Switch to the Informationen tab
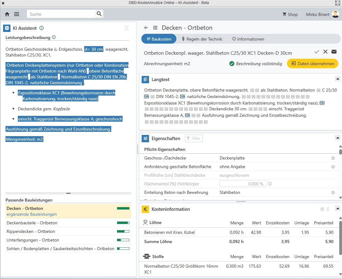The height and width of the screenshot is (279, 342). [248, 39]
